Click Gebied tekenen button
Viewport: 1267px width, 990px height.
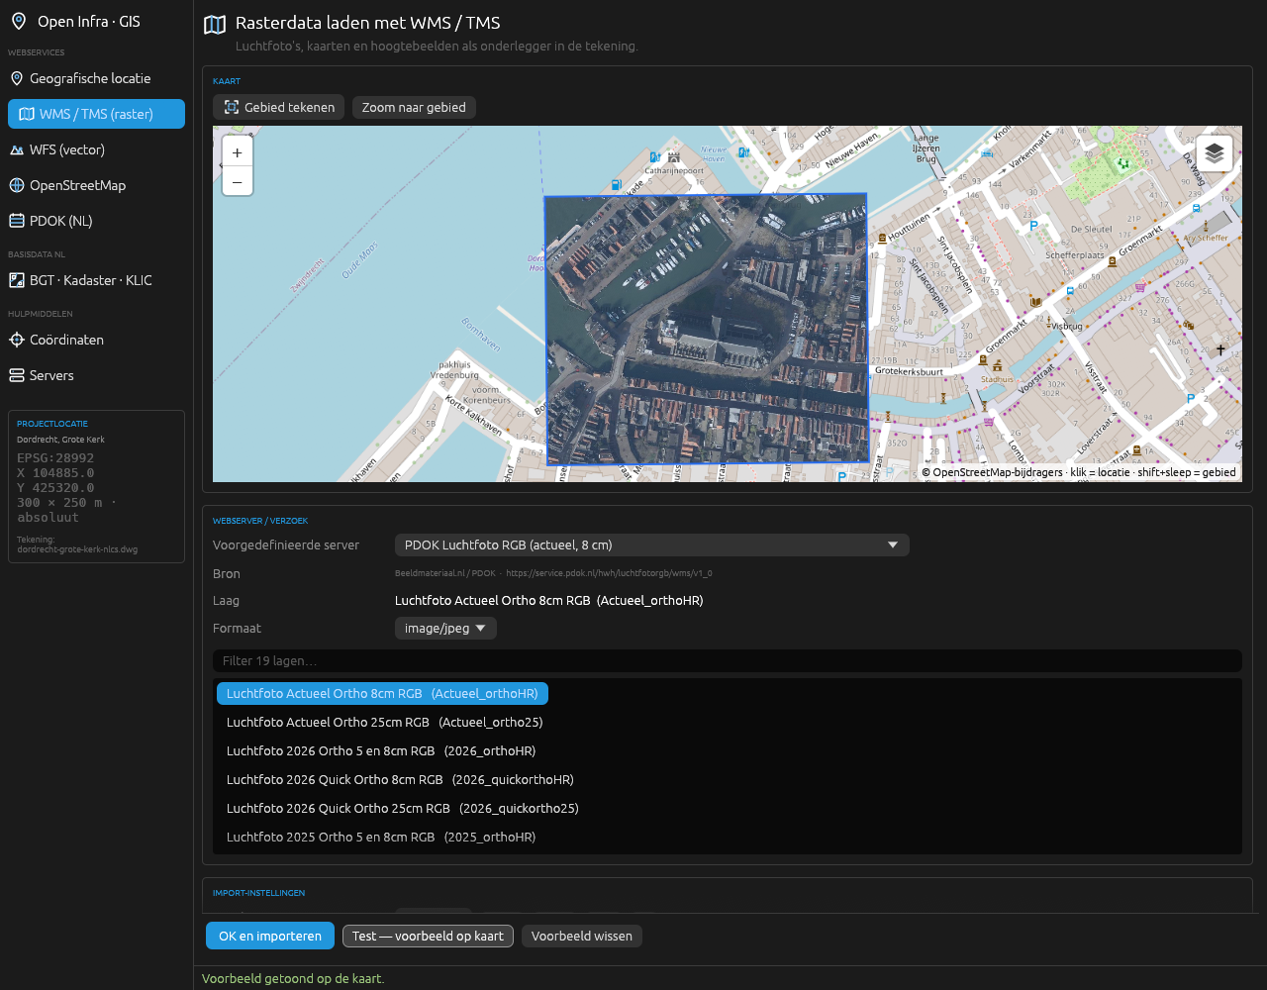click(278, 107)
